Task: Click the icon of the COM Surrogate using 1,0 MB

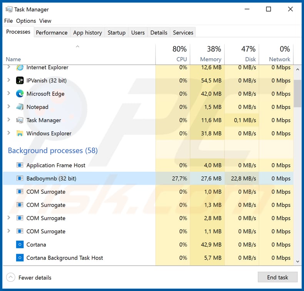Action: [x=20, y=192]
